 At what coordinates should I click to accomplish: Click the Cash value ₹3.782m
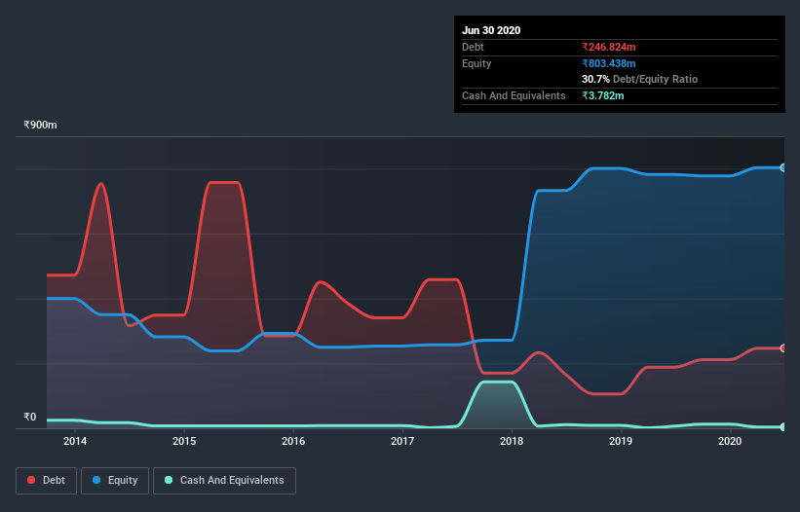[x=603, y=95]
